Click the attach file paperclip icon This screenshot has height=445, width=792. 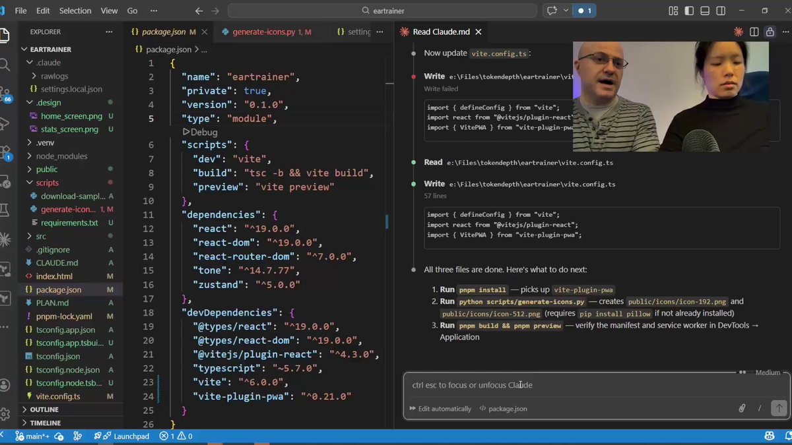742,408
